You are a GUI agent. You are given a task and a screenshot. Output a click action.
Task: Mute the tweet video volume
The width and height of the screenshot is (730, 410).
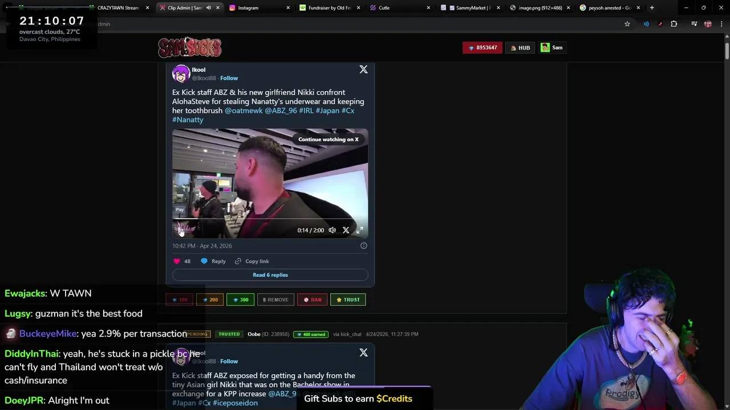click(332, 230)
